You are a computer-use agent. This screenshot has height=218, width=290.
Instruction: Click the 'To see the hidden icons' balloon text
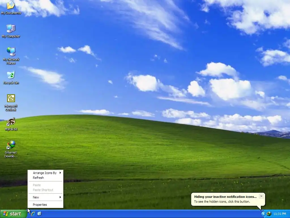click(222, 202)
